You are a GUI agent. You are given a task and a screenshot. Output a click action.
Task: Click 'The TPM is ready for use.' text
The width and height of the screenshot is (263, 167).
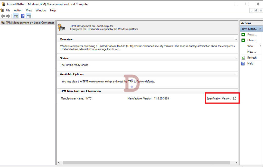coord(74,65)
